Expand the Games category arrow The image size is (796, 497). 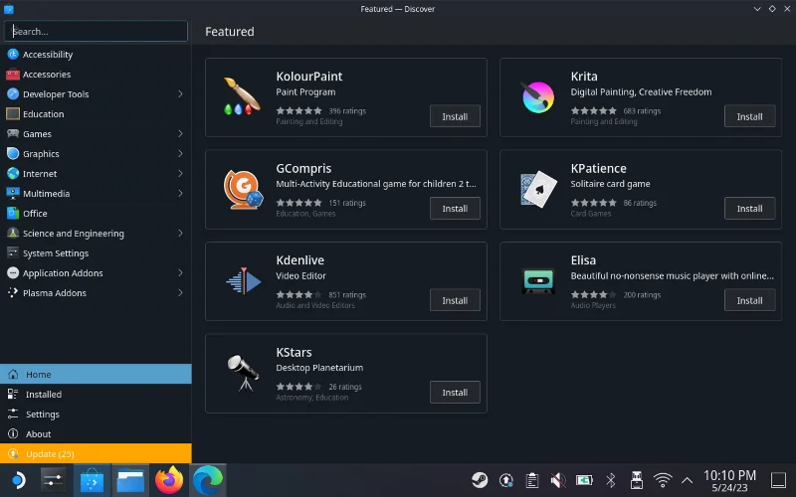[x=180, y=133]
